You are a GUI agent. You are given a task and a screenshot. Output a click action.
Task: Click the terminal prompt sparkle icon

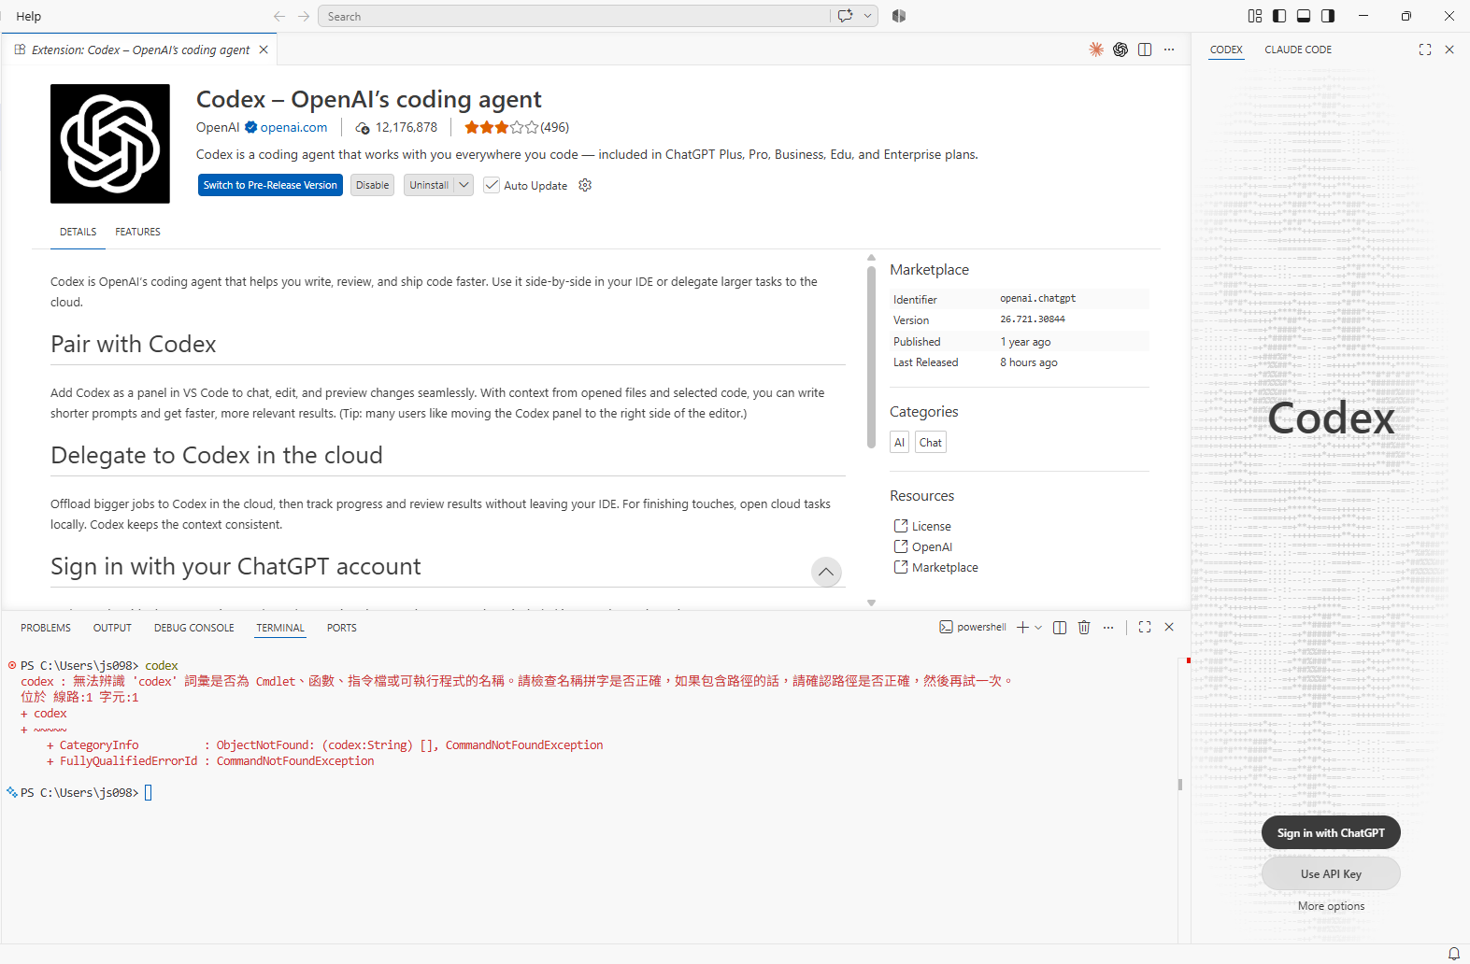pos(12,792)
